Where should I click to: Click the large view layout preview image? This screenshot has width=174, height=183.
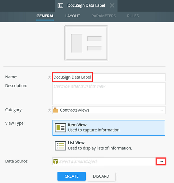[86, 43]
